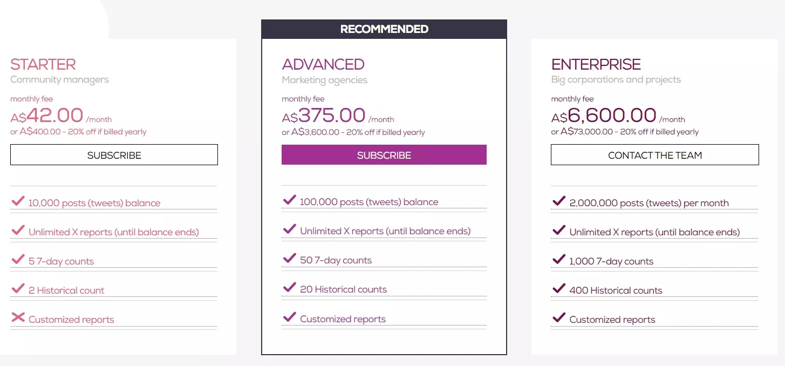This screenshot has height=366, width=785.
Task: Select the ADVANCED plan heading
Action: point(323,64)
